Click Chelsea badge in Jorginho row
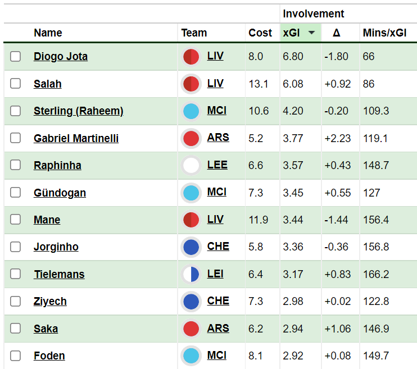 pos(191,247)
